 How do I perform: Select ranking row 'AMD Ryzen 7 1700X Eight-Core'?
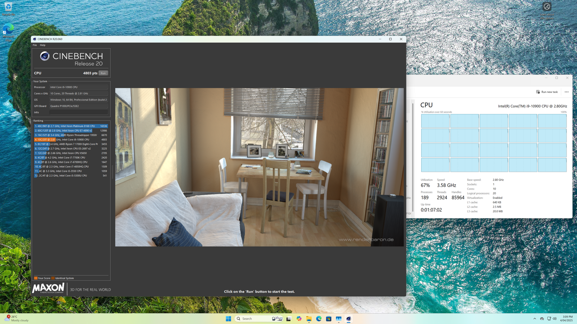tap(71, 144)
